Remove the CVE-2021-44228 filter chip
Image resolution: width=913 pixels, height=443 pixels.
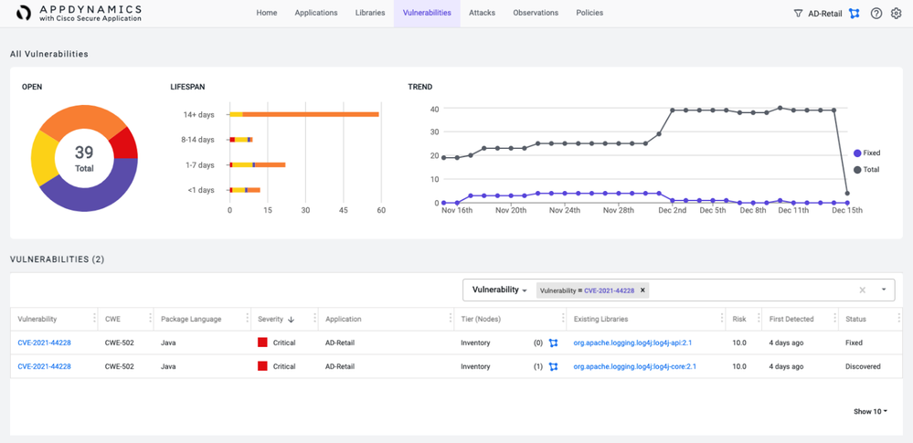pos(642,290)
